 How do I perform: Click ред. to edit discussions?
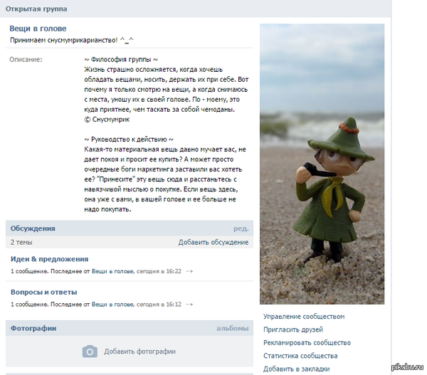[x=241, y=228]
